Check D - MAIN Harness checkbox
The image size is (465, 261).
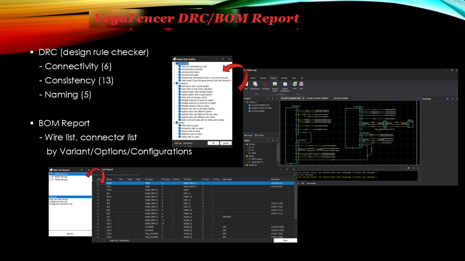pyautogui.click(x=50, y=180)
